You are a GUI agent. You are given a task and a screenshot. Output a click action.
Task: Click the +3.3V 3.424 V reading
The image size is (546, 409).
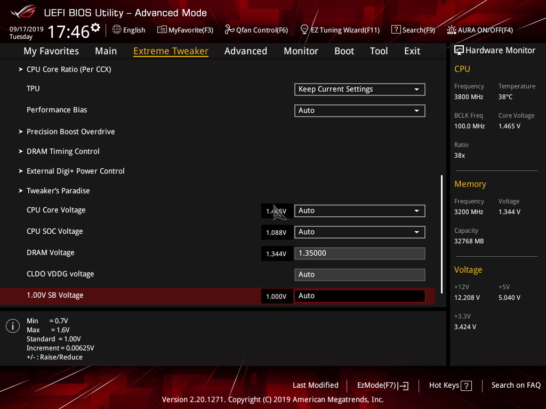[x=465, y=327]
